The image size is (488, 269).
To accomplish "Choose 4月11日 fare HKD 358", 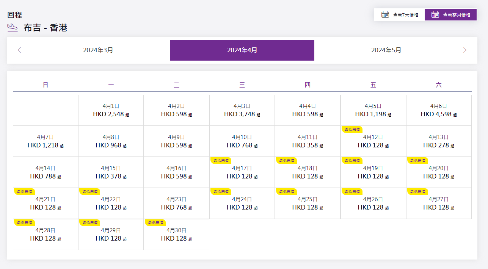I will [x=308, y=141].
